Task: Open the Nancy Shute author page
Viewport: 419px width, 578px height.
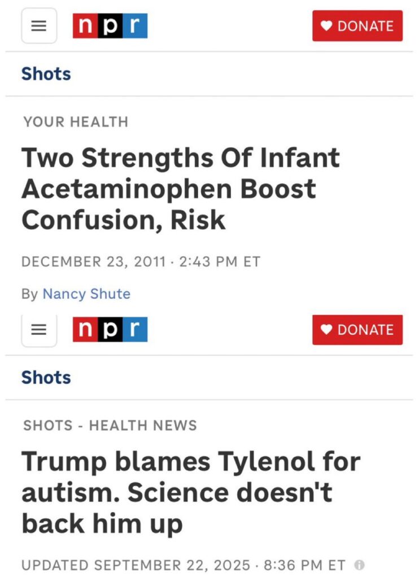Action: click(x=86, y=294)
